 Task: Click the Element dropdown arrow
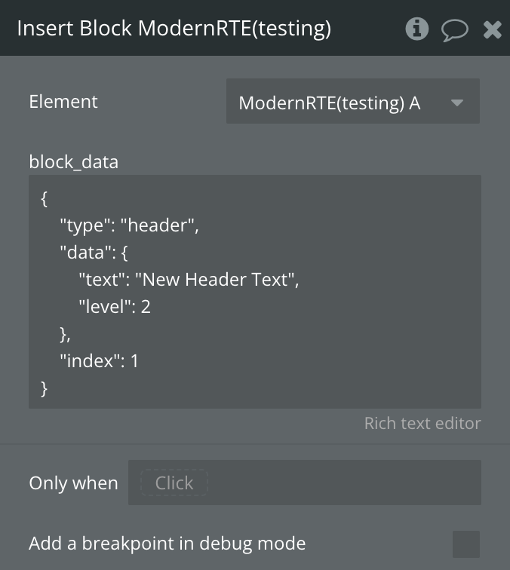pyautogui.click(x=457, y=103)
